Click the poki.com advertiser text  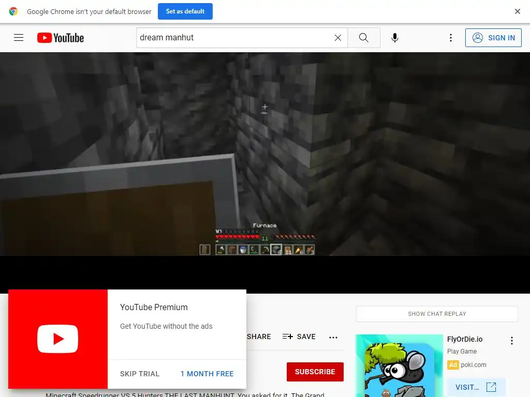[473, 364]
